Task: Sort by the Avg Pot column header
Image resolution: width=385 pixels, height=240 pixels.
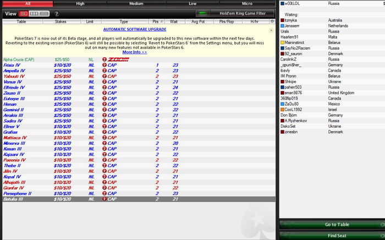Action: point(198,21)
